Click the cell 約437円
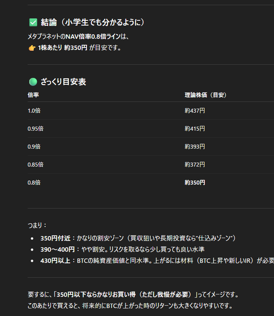The image size is (274, 316). pos(195,111)
